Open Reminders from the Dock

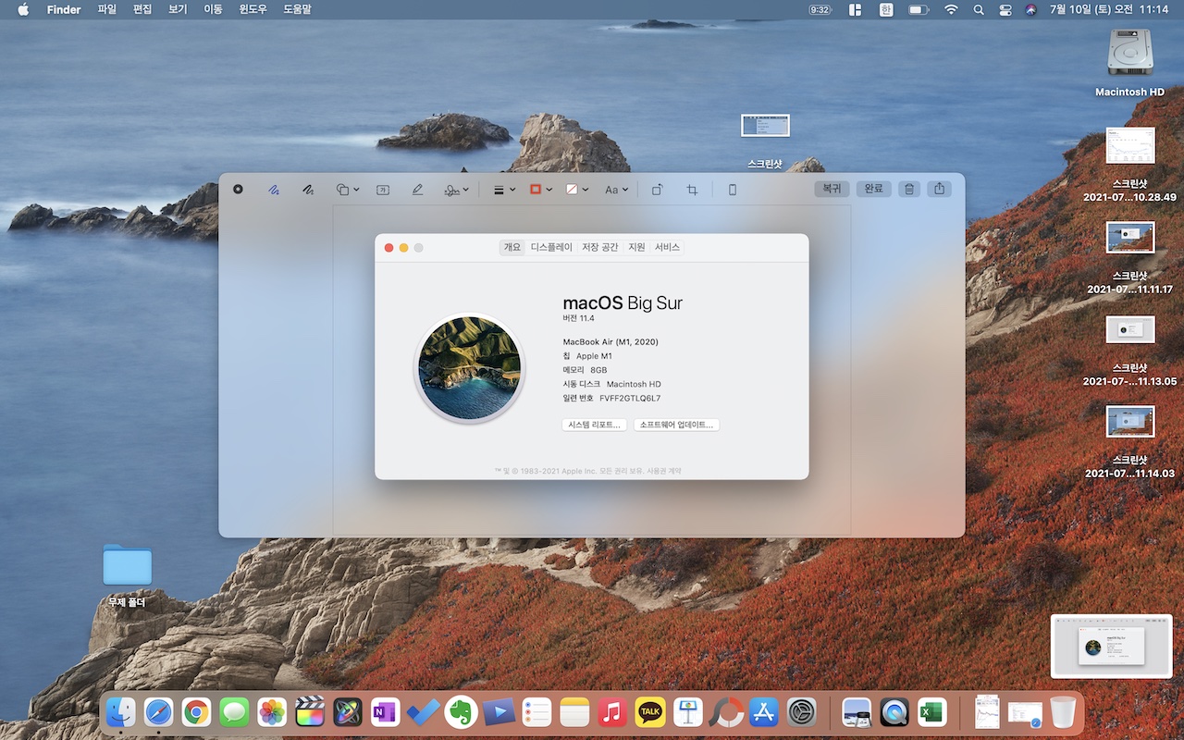coord(536,712)
